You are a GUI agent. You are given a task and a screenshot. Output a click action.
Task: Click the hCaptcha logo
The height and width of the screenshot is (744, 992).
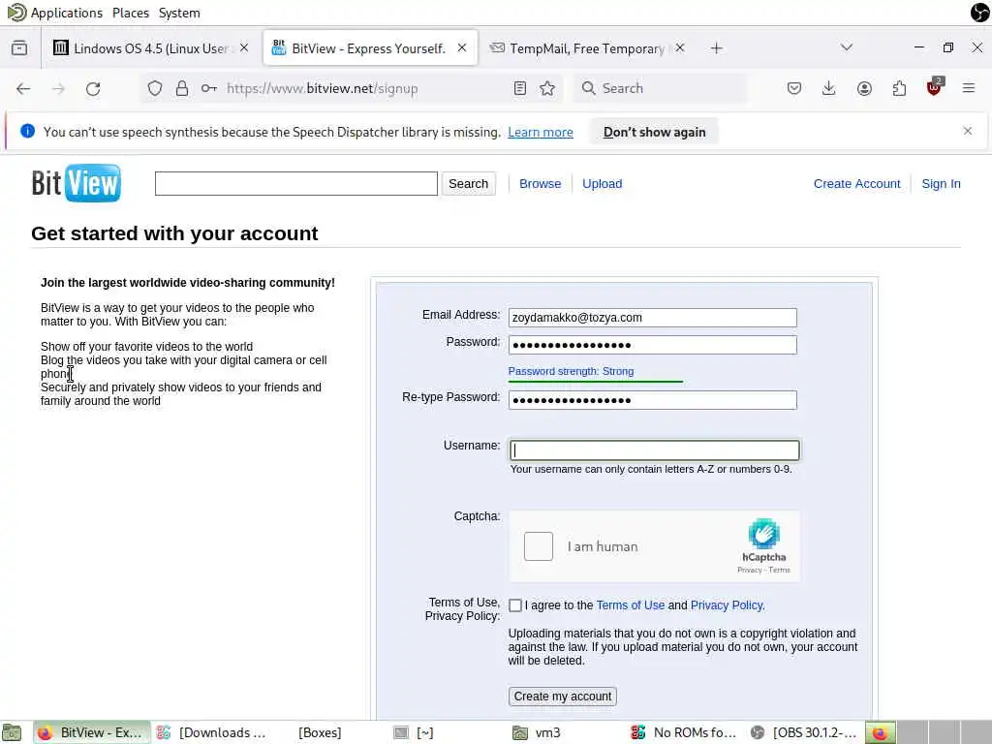click(763, 535)
